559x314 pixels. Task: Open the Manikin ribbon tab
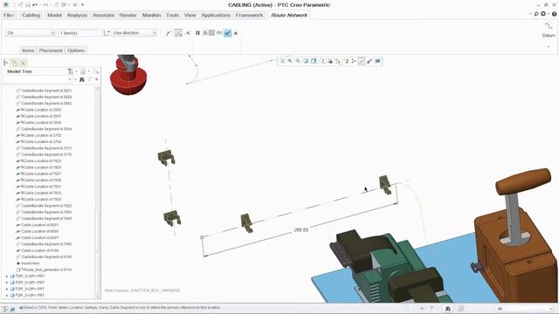point(151,16)
